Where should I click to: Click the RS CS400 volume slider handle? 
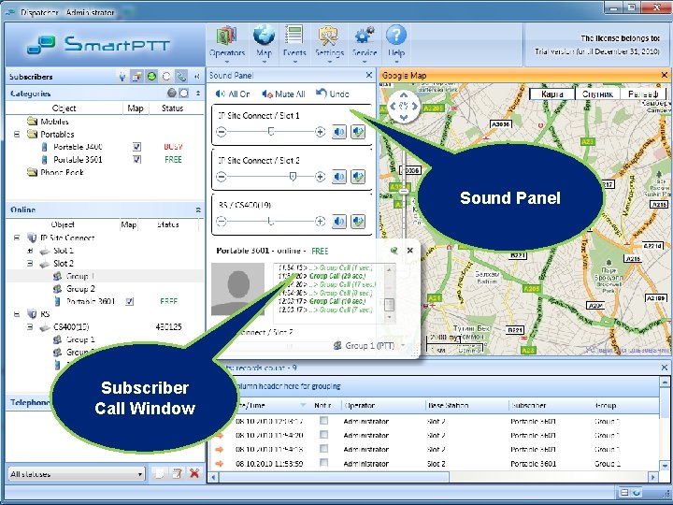pyautogui.click(x=270, y=221)
